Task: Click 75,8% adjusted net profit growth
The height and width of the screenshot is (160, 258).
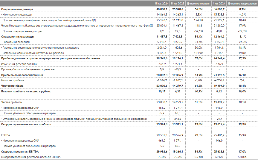Action: click(x=199, y=124)
